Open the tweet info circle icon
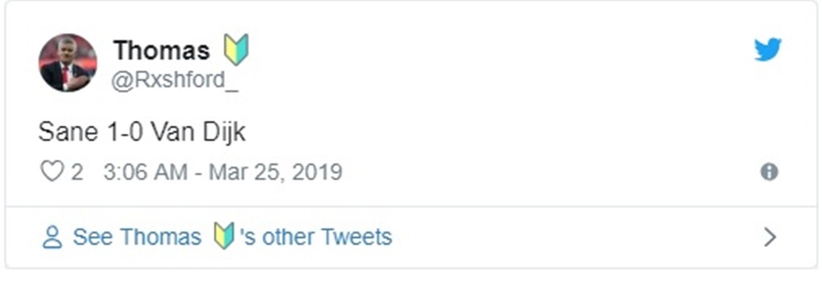 (x=769, y=172)
